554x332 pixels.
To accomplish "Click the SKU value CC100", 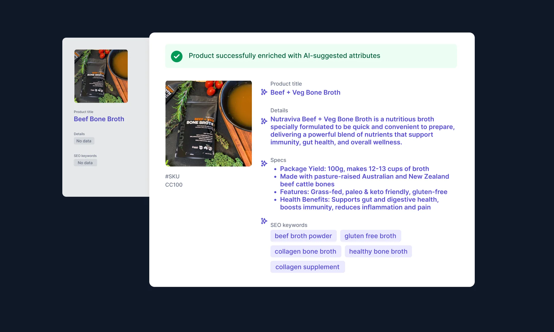I will (174, 185).
